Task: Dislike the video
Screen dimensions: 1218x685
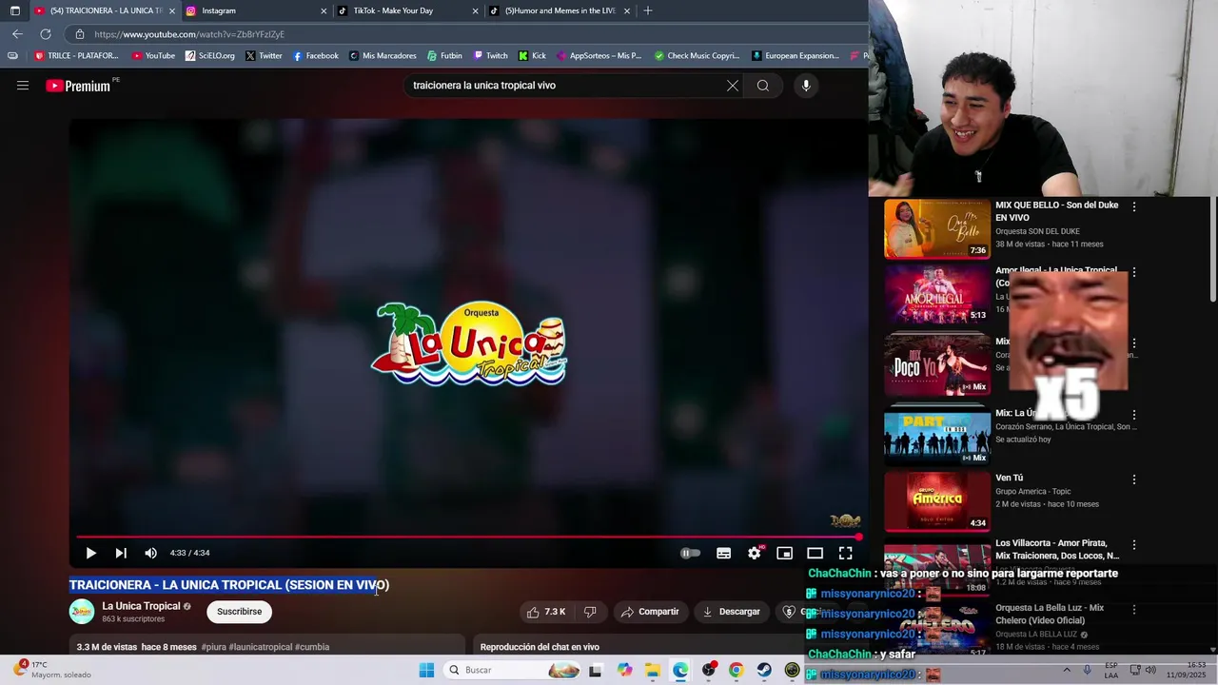Action: pyautogui.click(x=590, y=612)
